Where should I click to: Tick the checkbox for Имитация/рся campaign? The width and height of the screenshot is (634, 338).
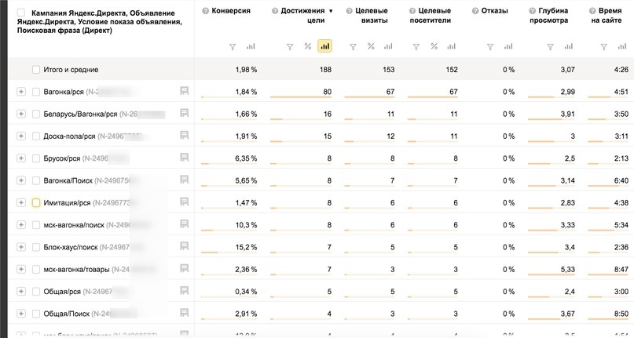(x=36, y=202)
